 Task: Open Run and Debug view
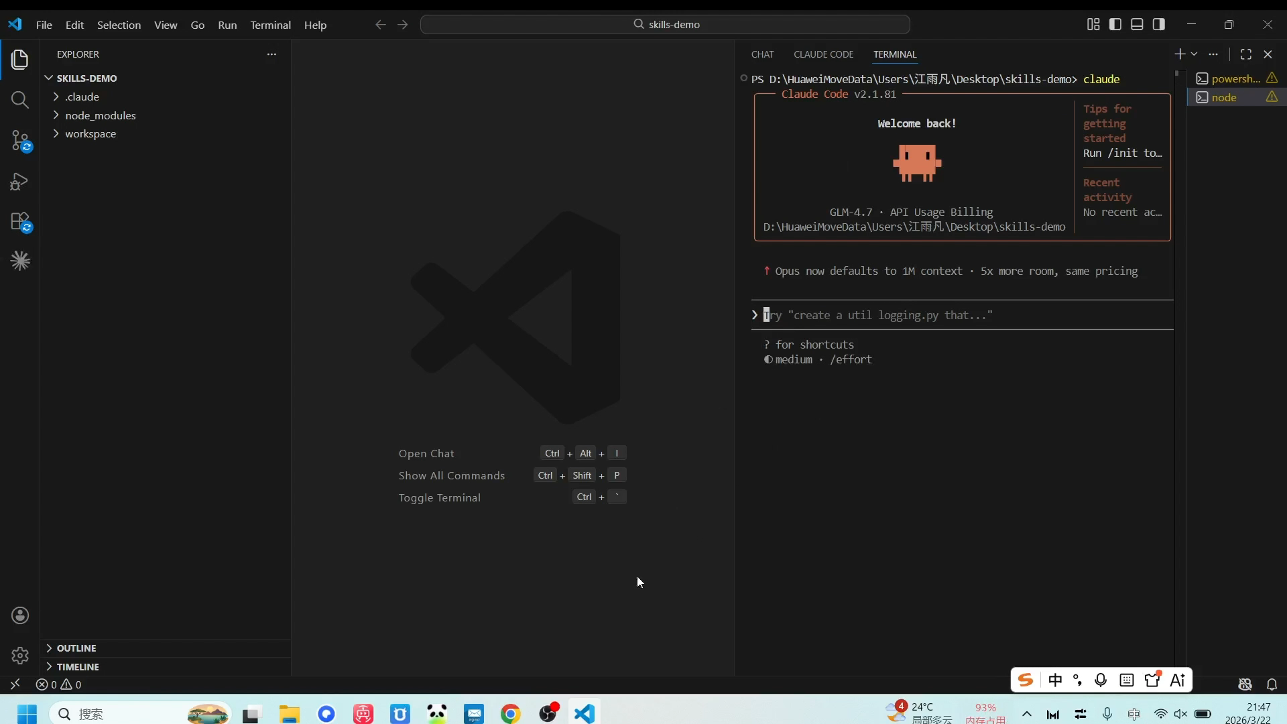coord(20,182)
